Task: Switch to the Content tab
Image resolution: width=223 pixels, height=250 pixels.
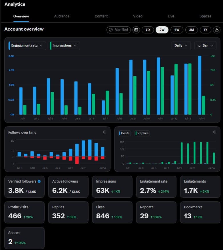Action: point(101,16)
